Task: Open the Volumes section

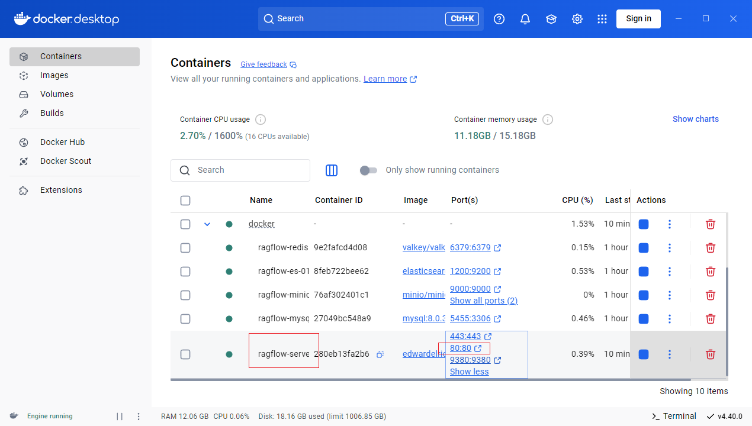Action: point(75,95)
